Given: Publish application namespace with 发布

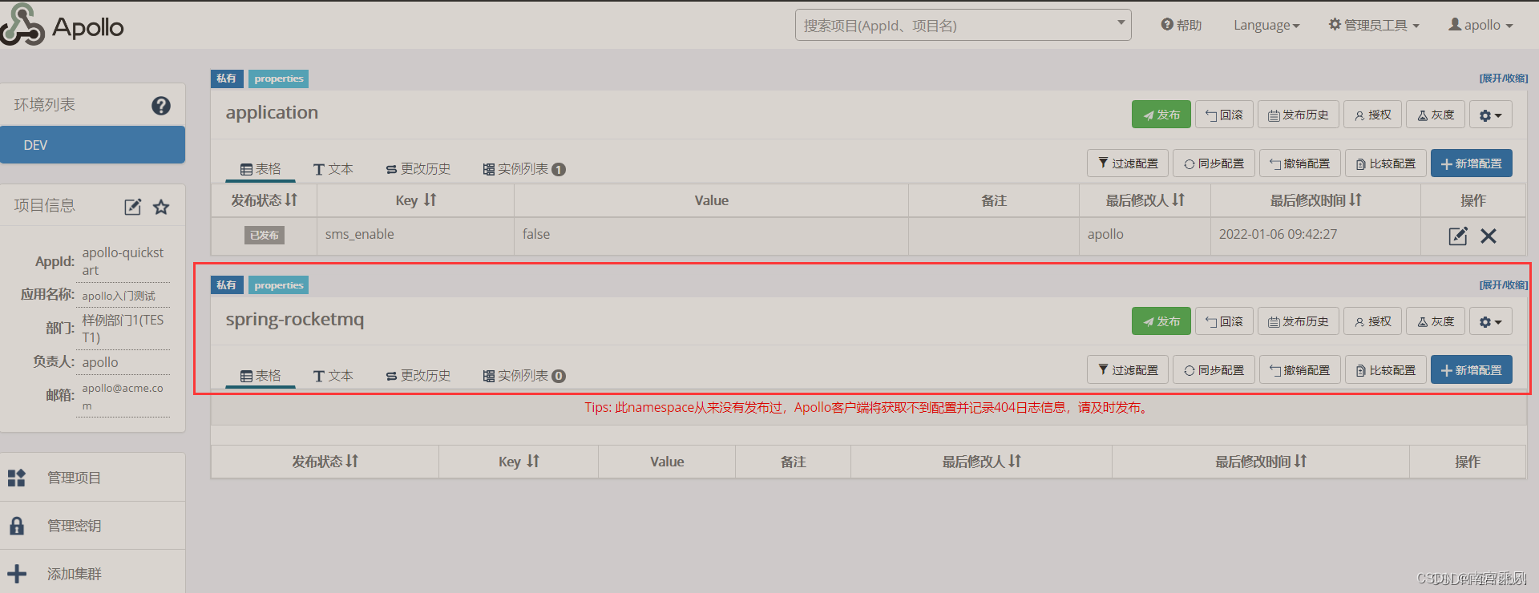Looking at the screenshot, I should click(x=1161, y=115).
